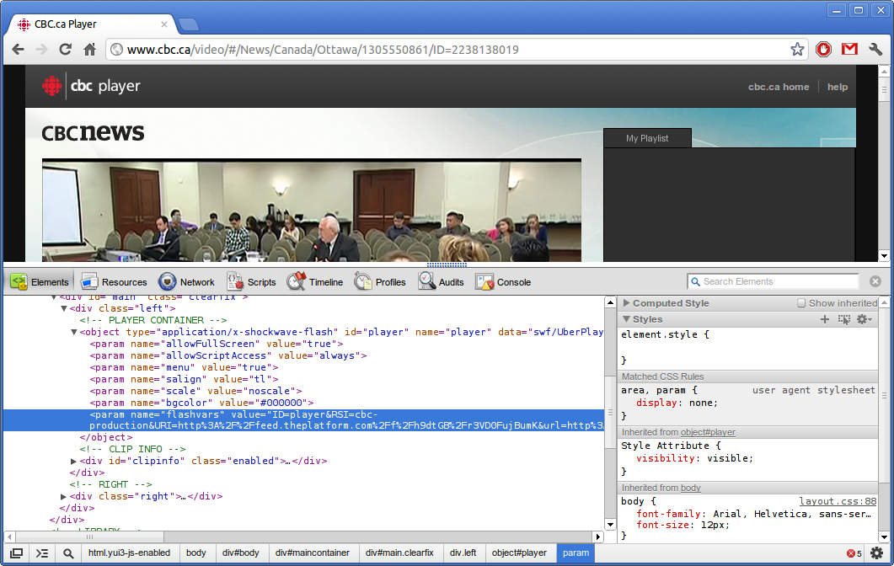The image size is (894, 566).
Task: Select the div.left breadcrumb
Action: coord(463,553)
